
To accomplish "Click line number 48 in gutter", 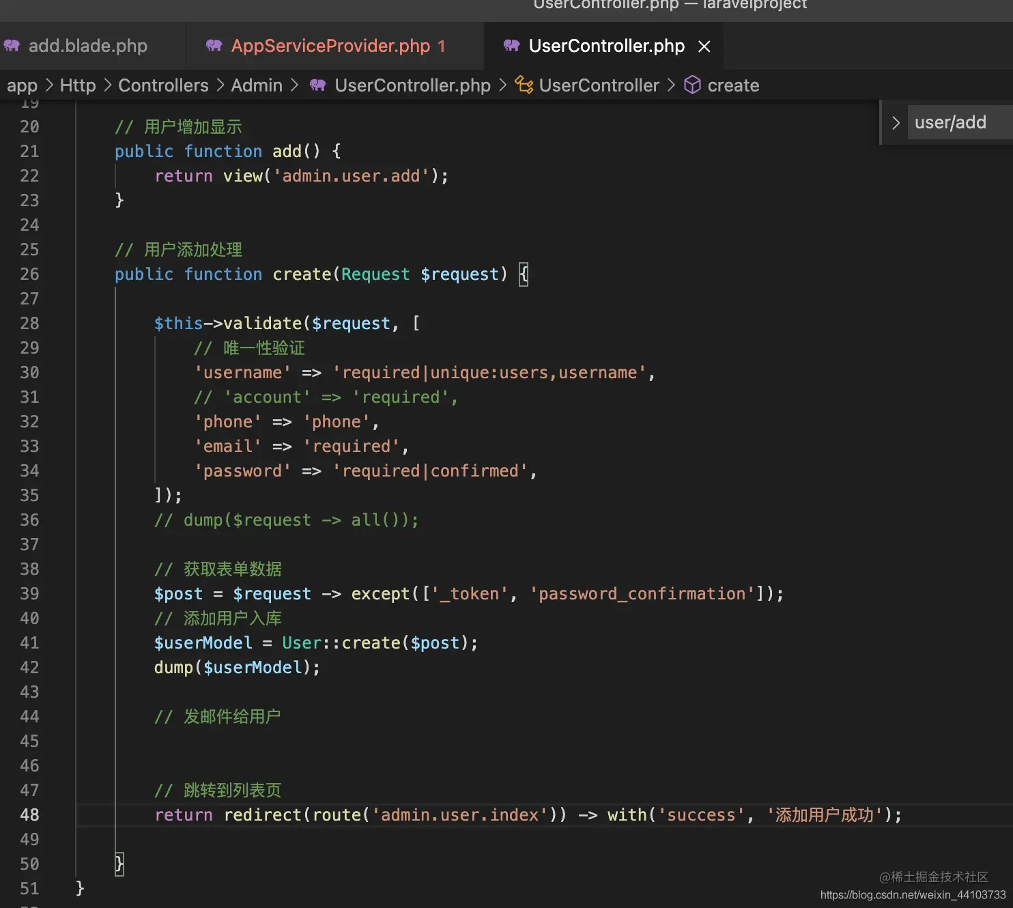I will point(29,815).
